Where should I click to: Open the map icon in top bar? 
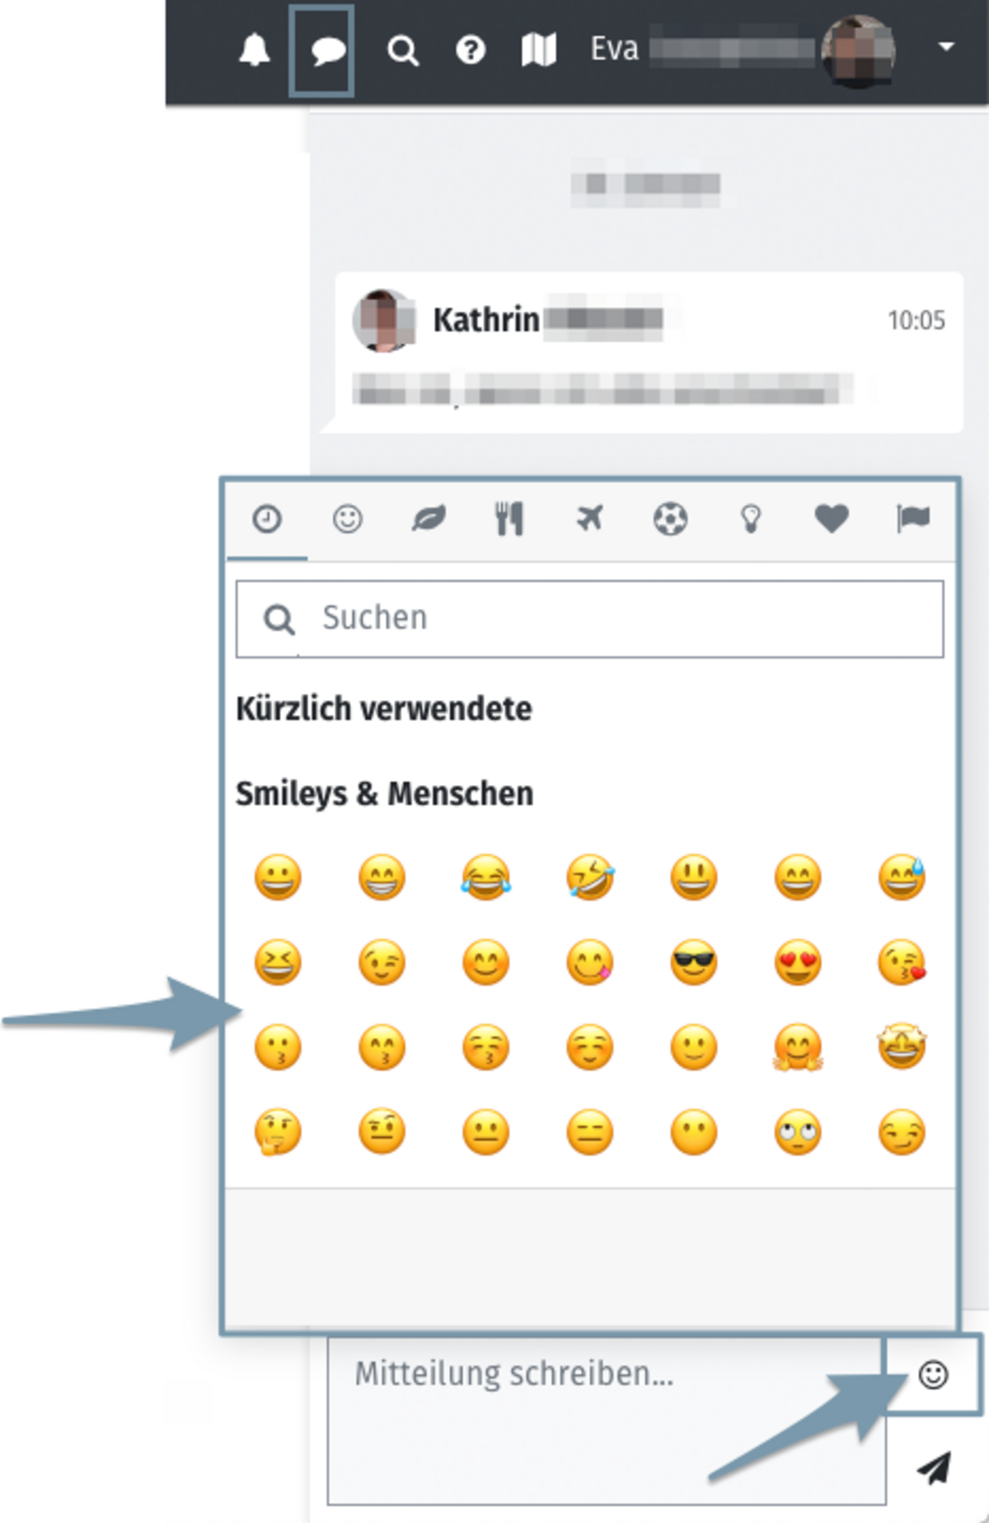(x=539, y=50)
